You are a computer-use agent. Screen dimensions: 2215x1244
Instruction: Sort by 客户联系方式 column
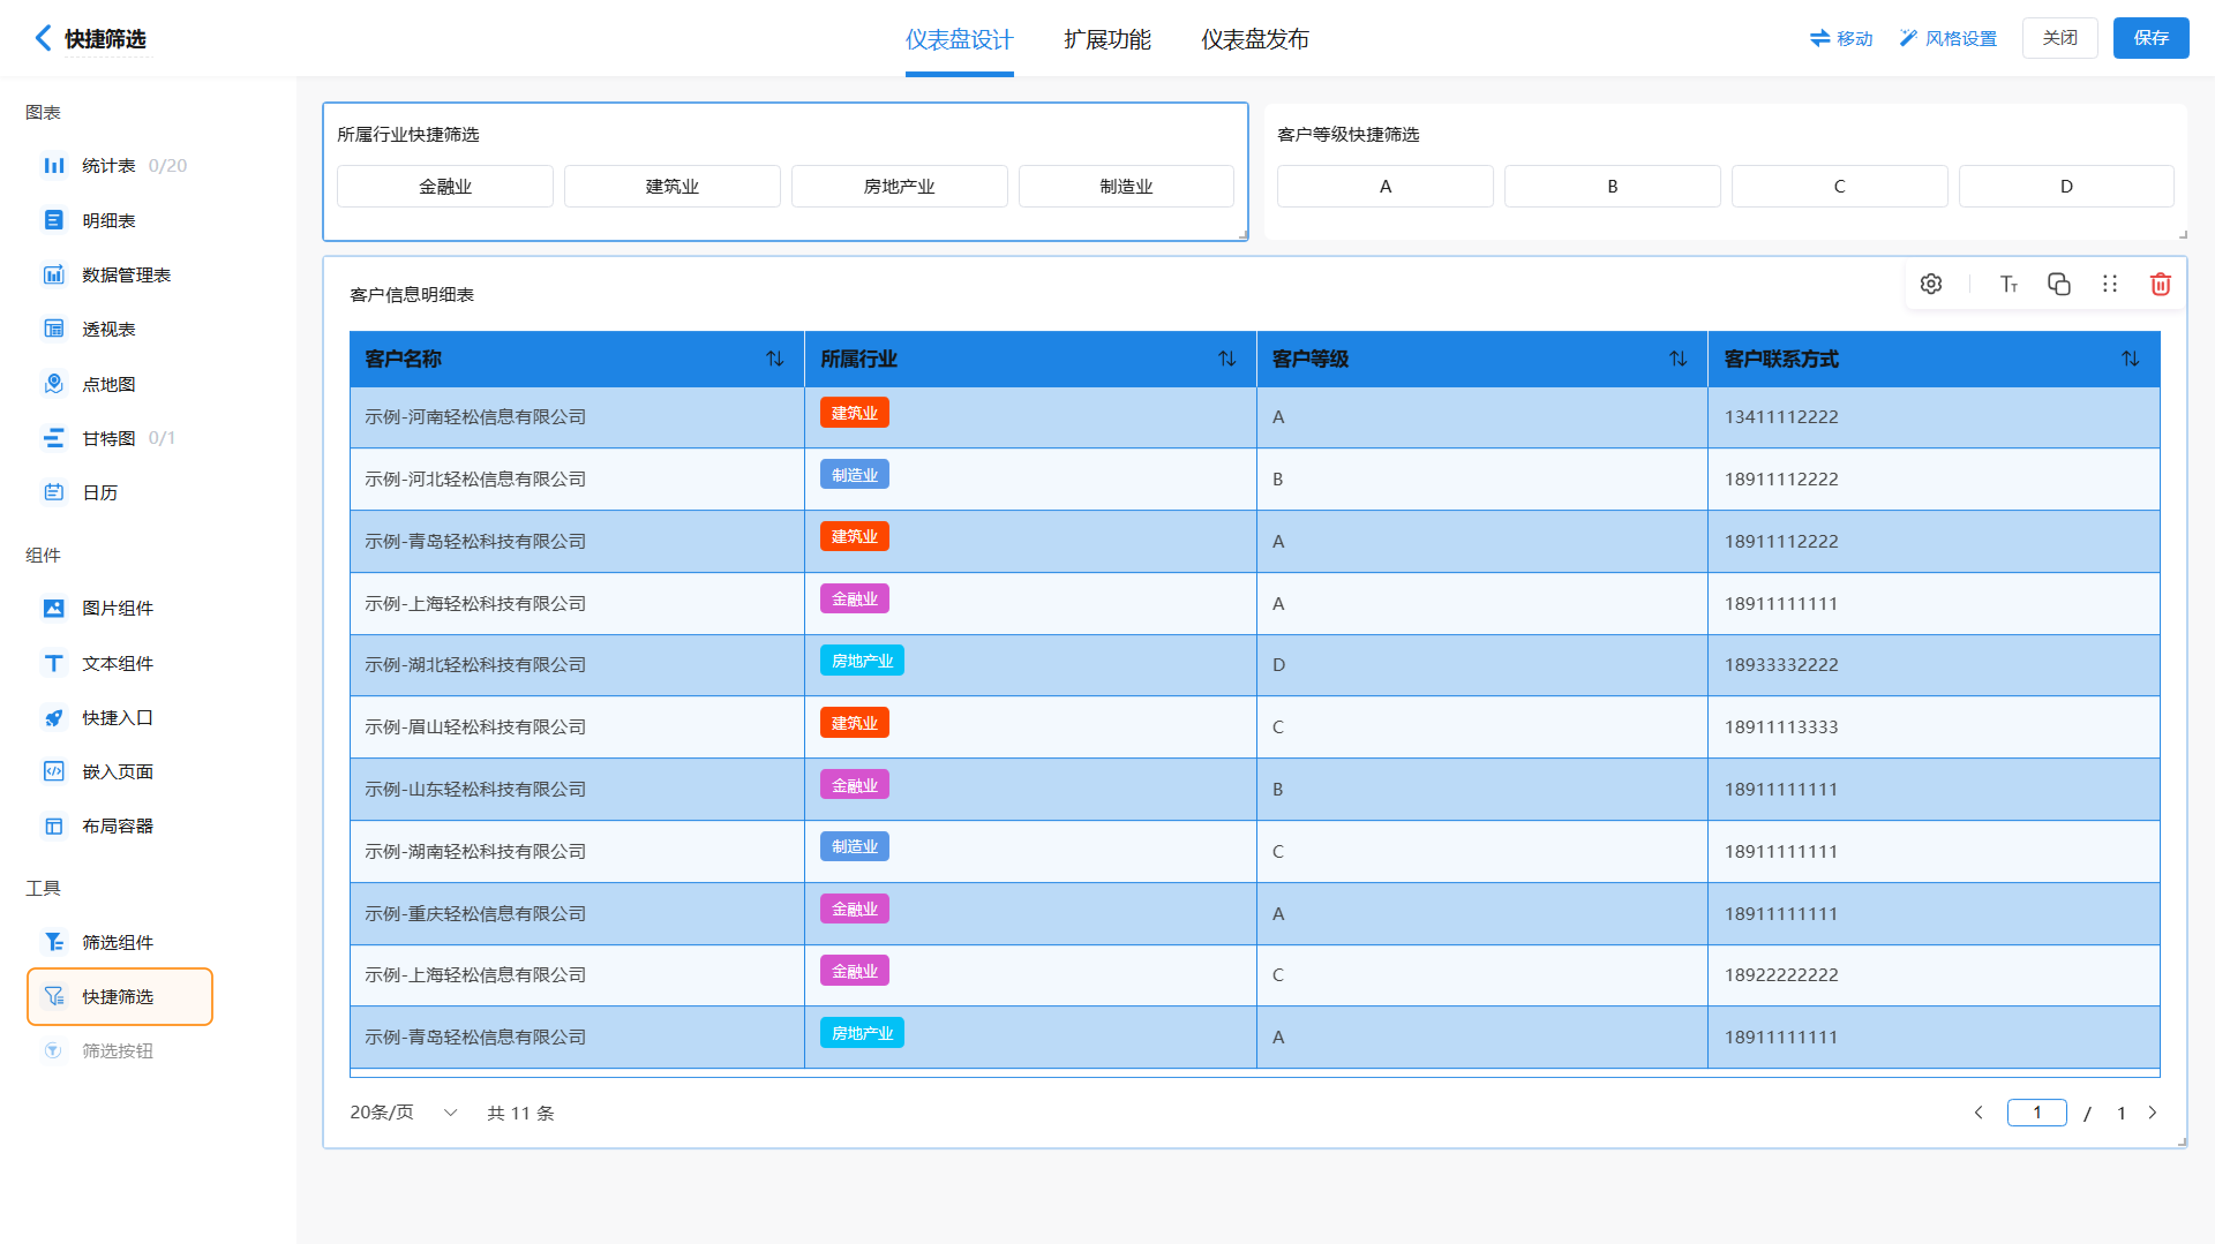2130,358
